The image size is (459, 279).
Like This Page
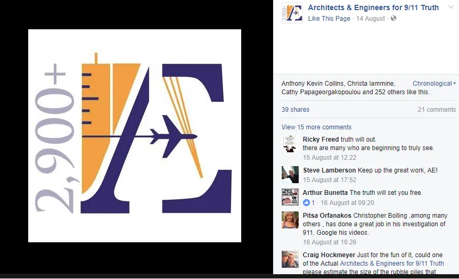[329, 19]
